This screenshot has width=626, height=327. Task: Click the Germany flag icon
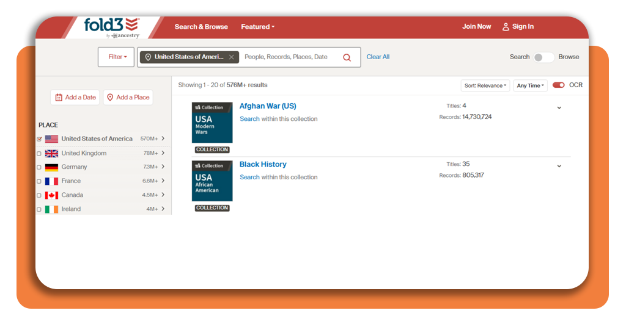point(51,167)
